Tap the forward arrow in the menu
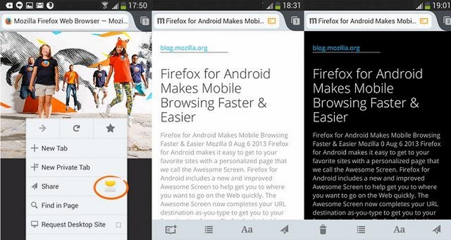This screenshot has height=240, width=451. [x=42, y=128]
